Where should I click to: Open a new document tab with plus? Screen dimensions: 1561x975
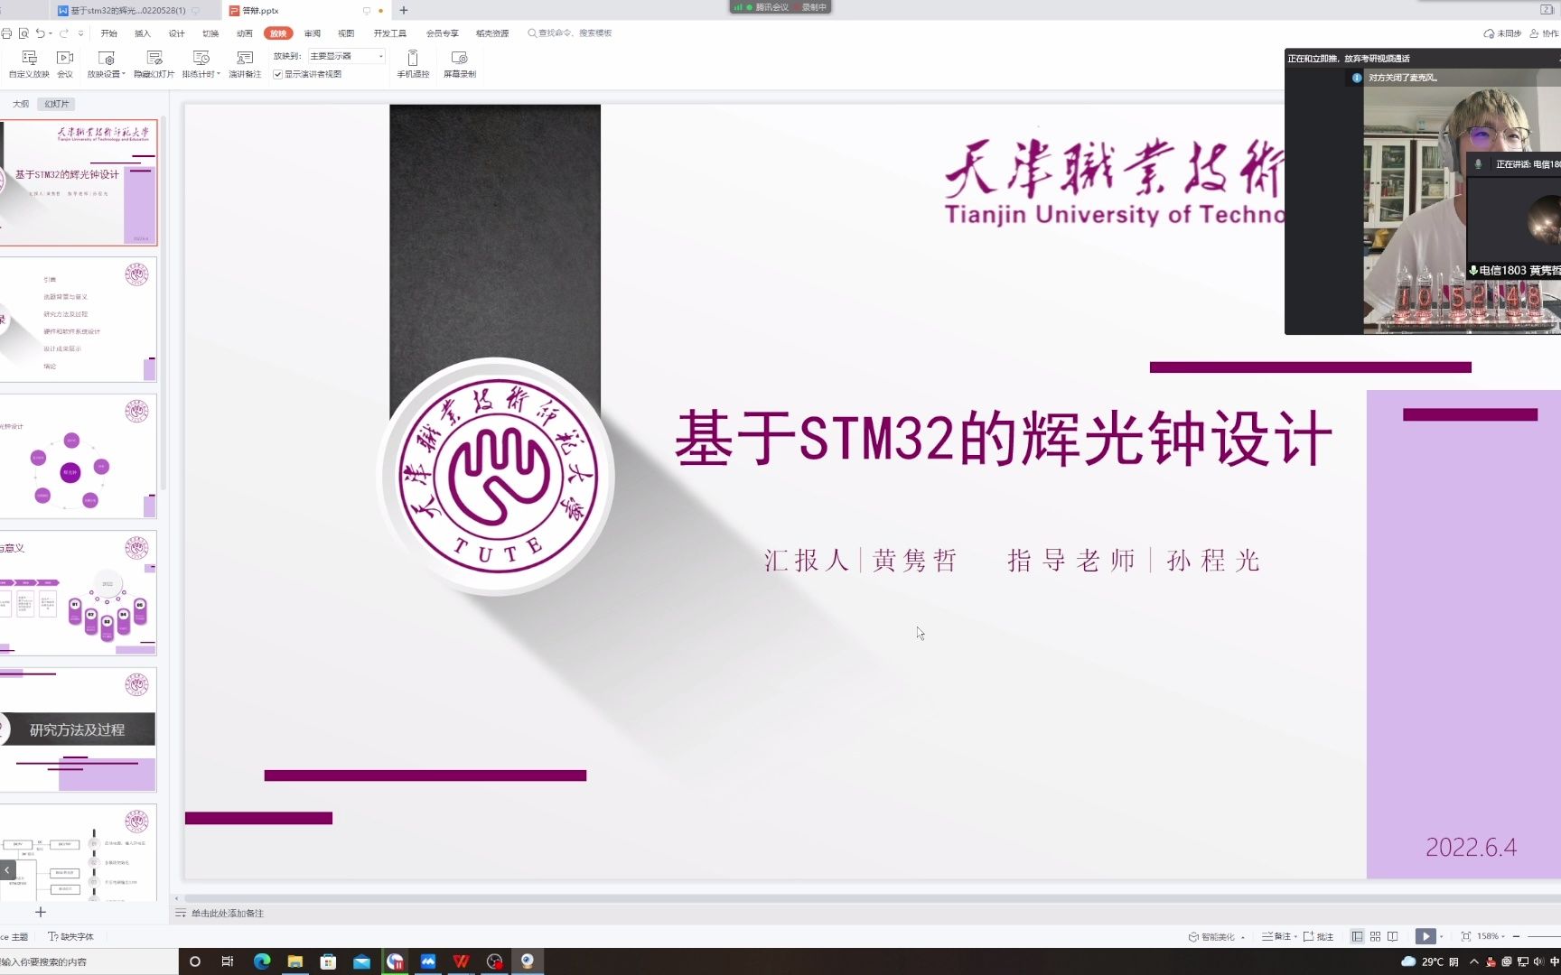pyautogui.click(x=404, y=10)
